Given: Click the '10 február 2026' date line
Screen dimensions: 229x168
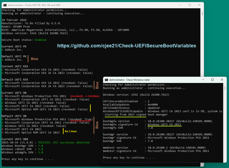Looking at the screenshot, I should coord(14,20).
